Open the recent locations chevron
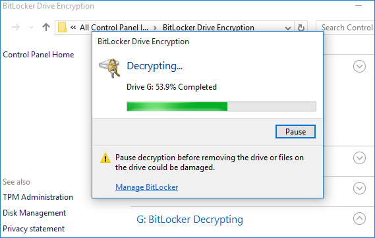The image size is (375, 238). [31, 27]
